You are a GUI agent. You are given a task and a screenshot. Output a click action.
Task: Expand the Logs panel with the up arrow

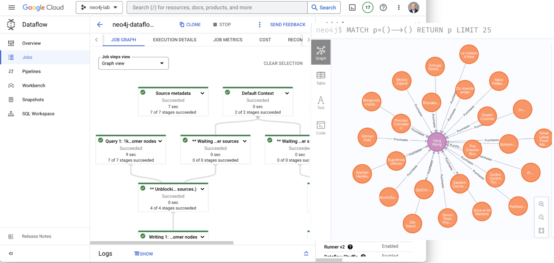click(x=306, y=253)
